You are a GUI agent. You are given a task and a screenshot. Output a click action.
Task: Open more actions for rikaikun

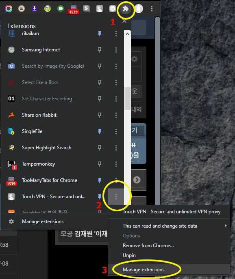[116, 33]
